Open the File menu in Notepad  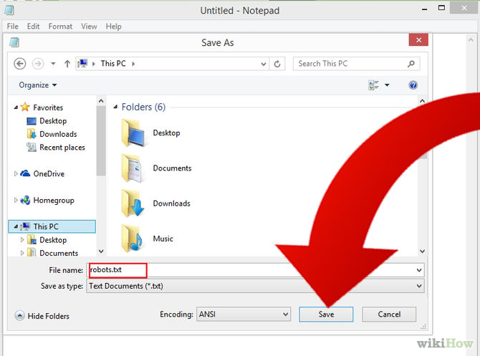tap(13, 27)
